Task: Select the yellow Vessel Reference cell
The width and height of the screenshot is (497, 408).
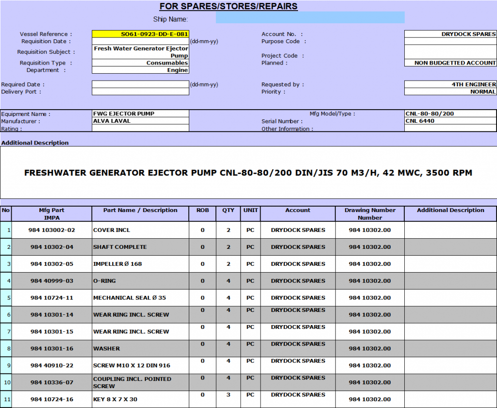Action: pyautogui.click(x=140, y=34)
